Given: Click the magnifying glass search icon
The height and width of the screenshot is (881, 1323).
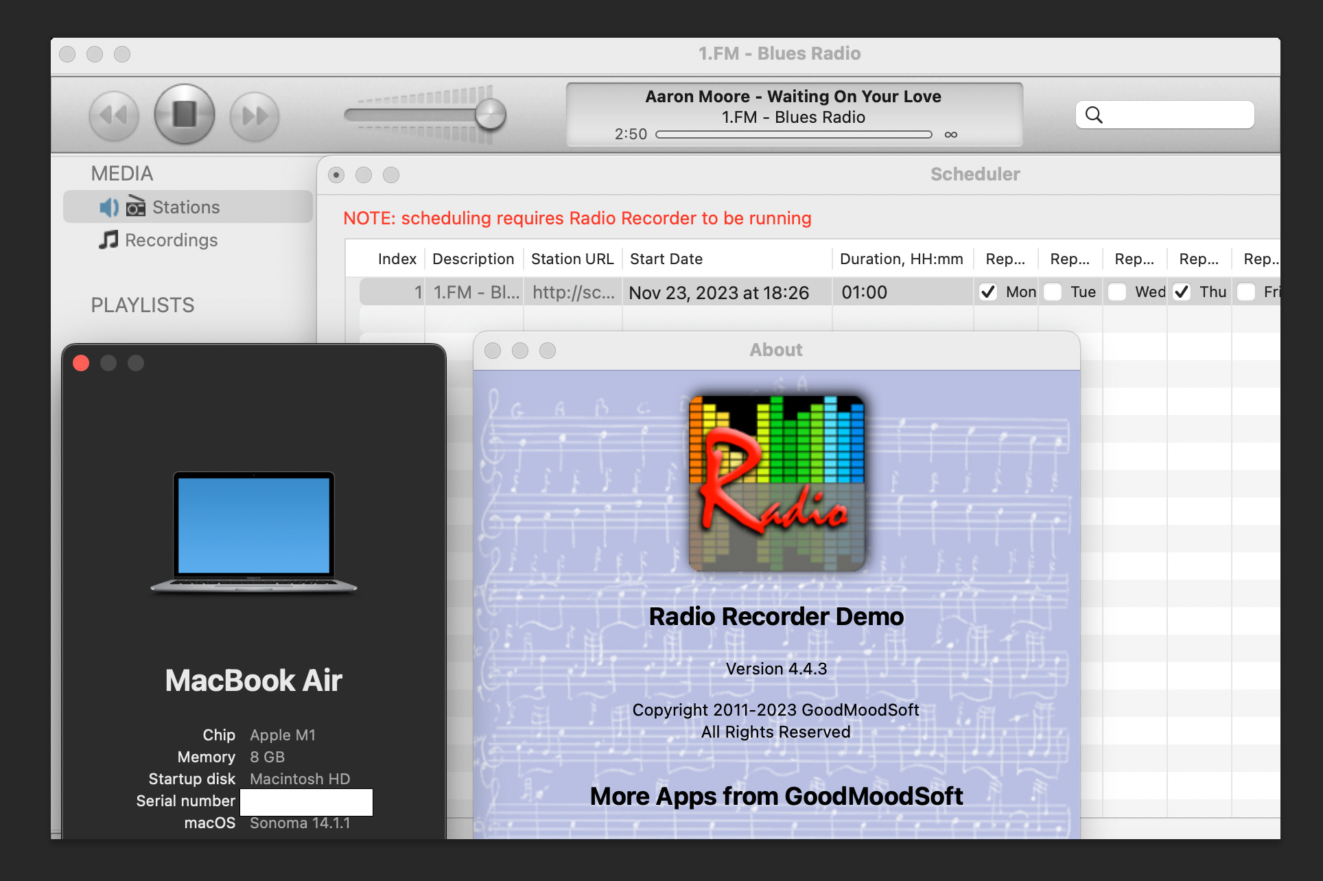Looking at the screenshot, I should point(1094,115).
